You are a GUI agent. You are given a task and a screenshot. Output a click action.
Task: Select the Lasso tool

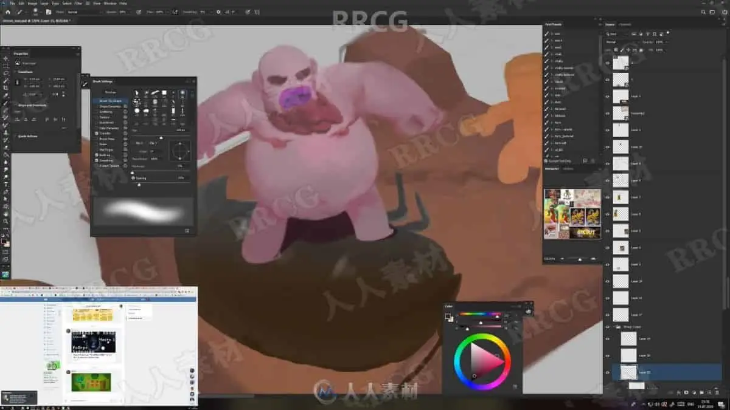pos(5,73)
